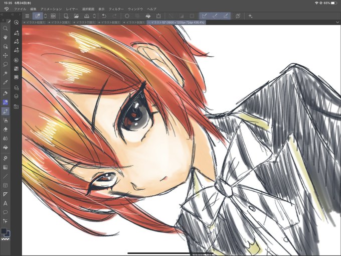Click the Clear (sun-shaped) icon

pos(127,16)
